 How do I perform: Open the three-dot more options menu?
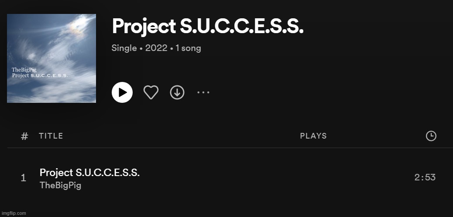pos(203,92)
